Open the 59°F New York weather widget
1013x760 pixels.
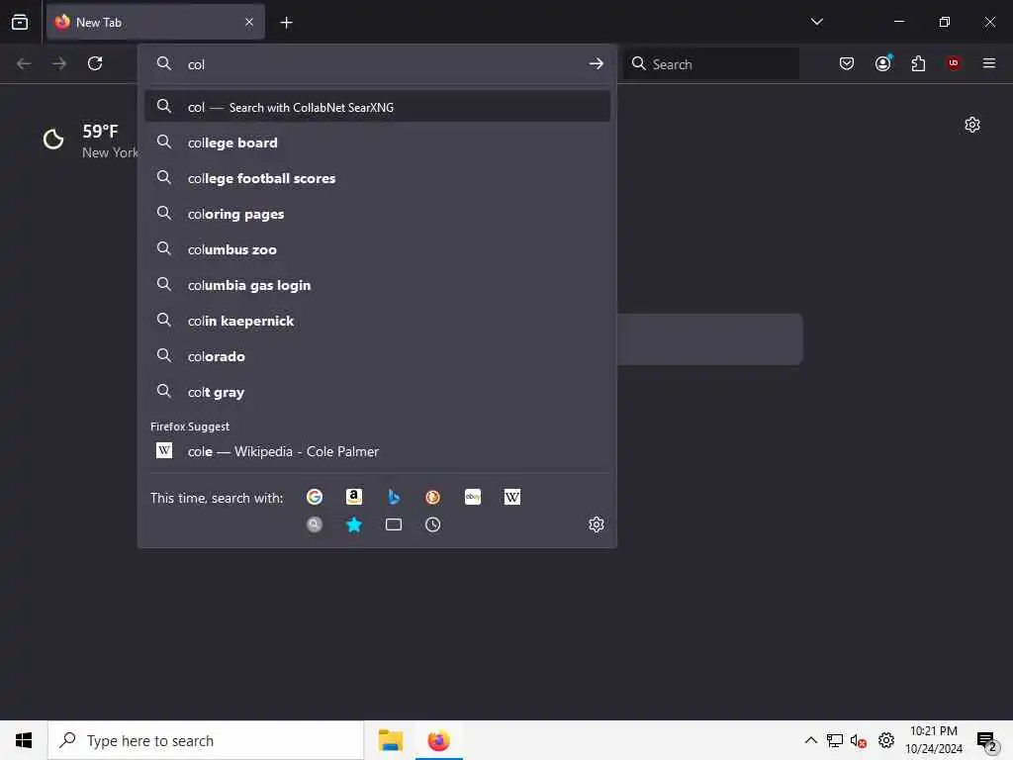coord(90,141)
